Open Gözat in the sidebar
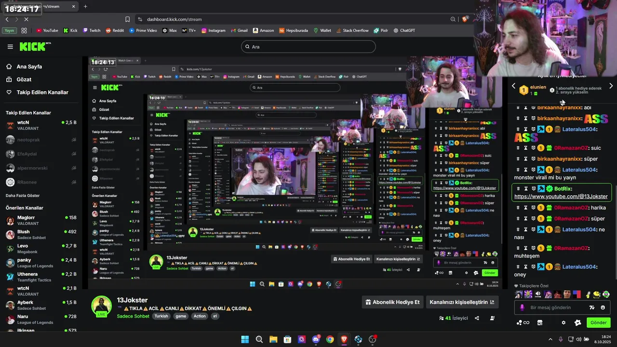 pyautogui.click(x=24, y=80)
